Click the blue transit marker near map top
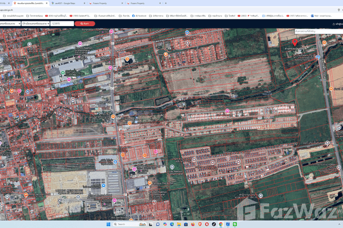The image size is (343, 228). pos(187,33)
